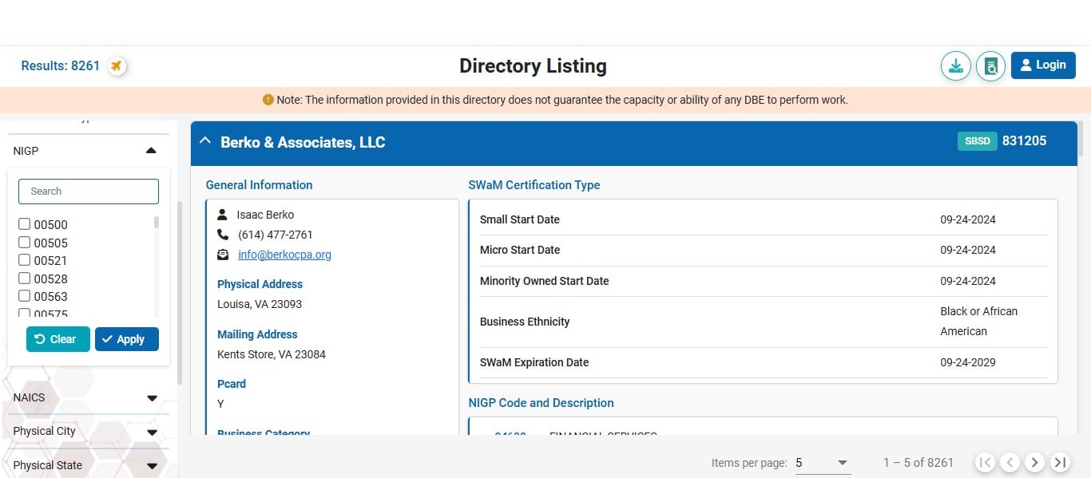This screenshot has width=1091, height=478.
Task: Expand the Physical City filter
Action: [152, 432]
